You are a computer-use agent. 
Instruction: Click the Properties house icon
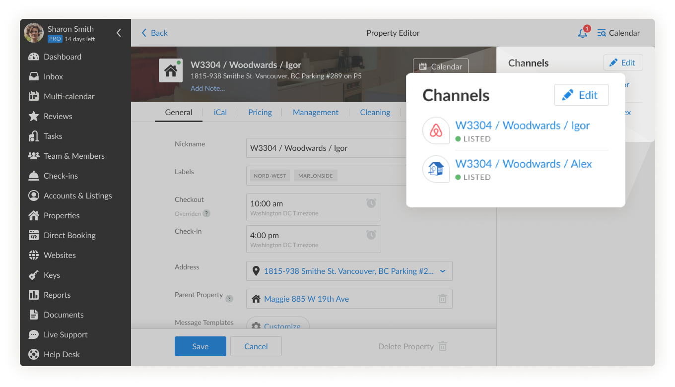click(34, 215)
